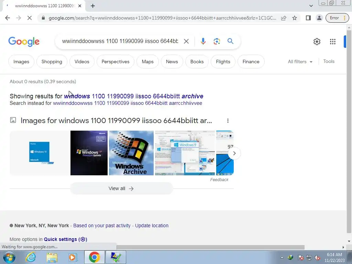Viewport: 352px width, 264px height.
Task: Click the Feedback link under images
Action: point(219,179)
